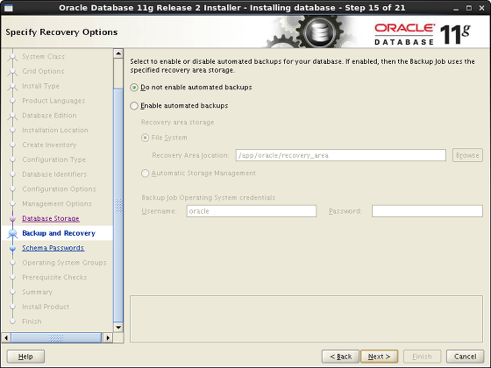Click the Backup and Recovery step marker icon
Screen dimensions: 491x368
tap(12, 233)
